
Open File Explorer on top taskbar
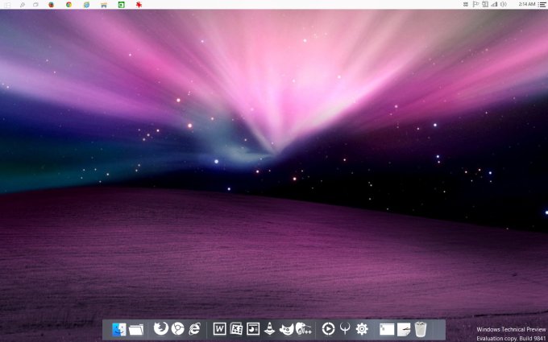tap(104, 5)
